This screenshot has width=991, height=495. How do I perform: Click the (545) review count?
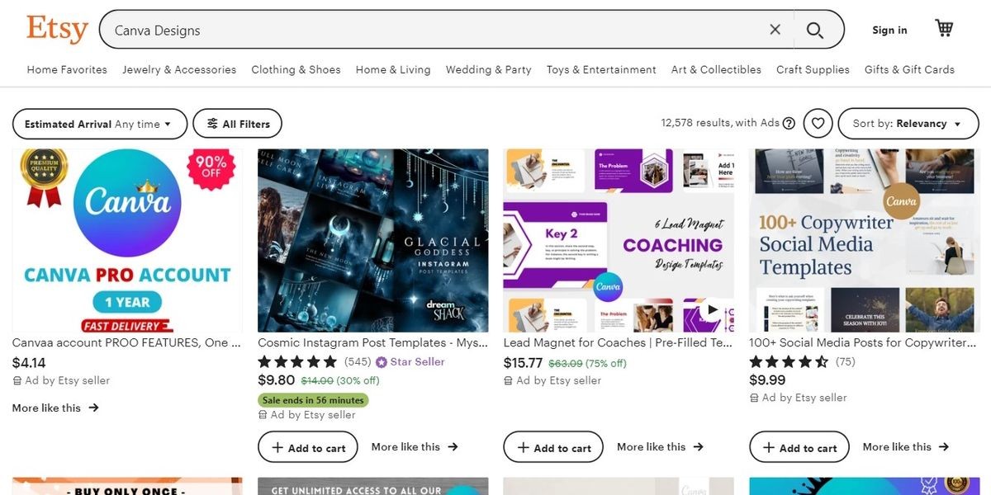(358, 361)
